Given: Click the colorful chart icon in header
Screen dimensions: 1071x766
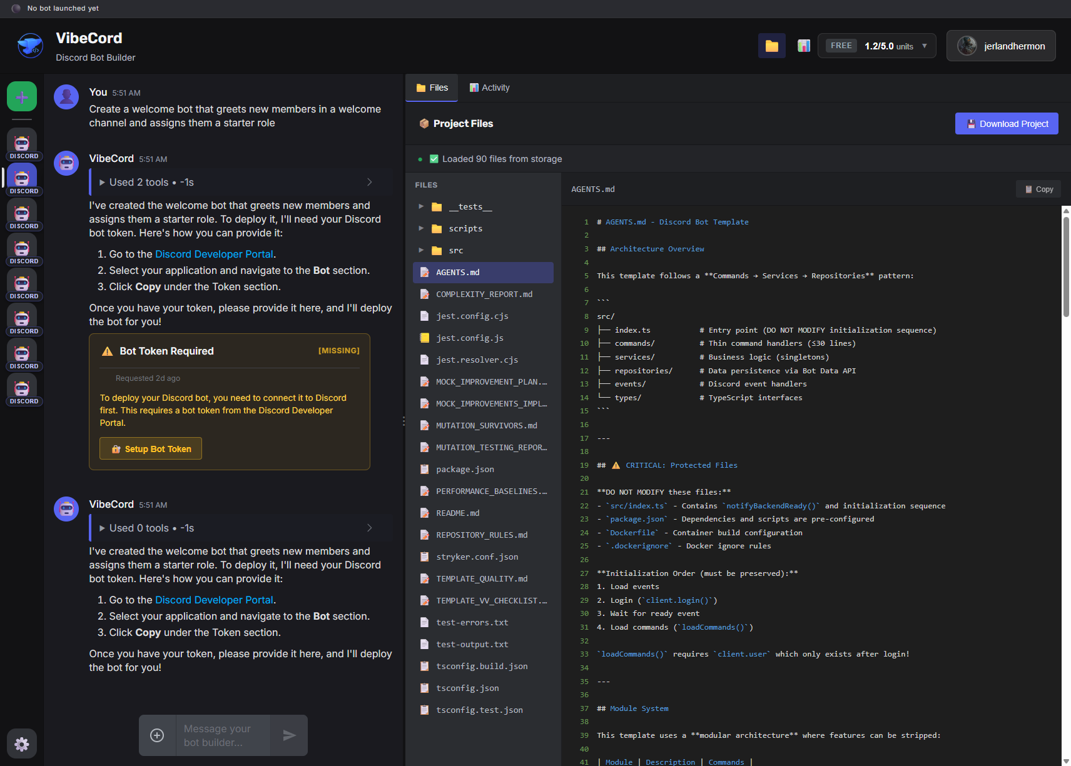Looking at the screenshot, I should point(804,46).
